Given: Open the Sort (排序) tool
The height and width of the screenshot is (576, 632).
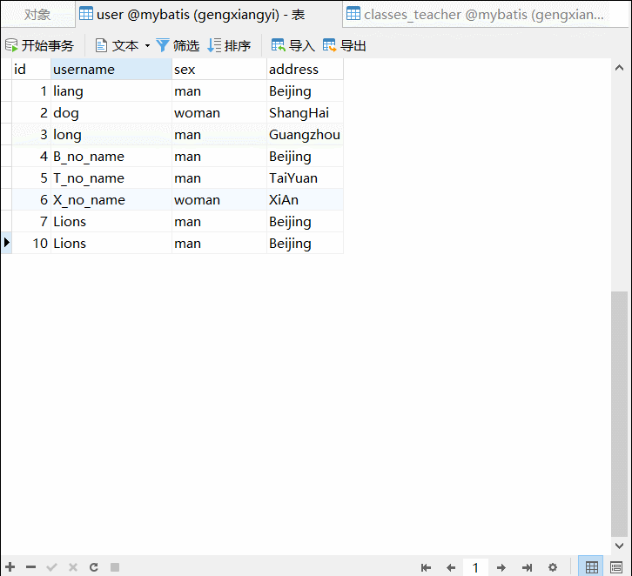Looking at the screenshot, I should pos(229,45).
